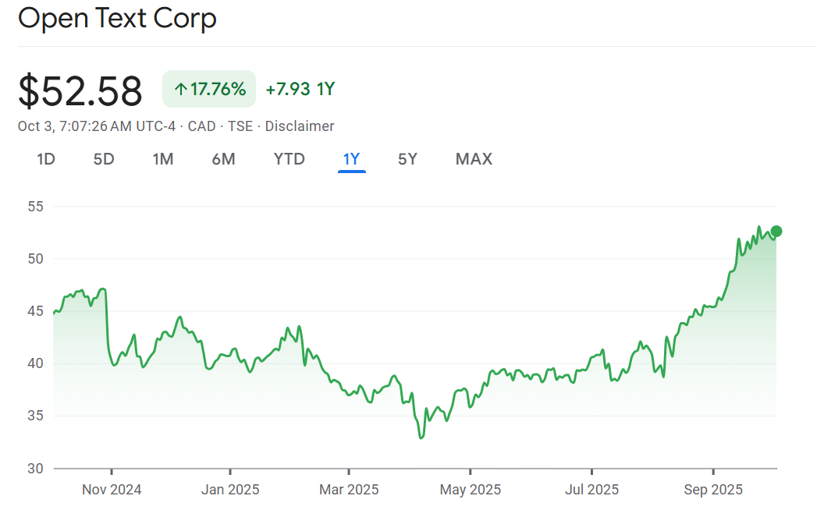The width and height of the screenshot is (817, 510).
Task: Click the Sep 2025 axis label
Action: [x=712, y=490]
